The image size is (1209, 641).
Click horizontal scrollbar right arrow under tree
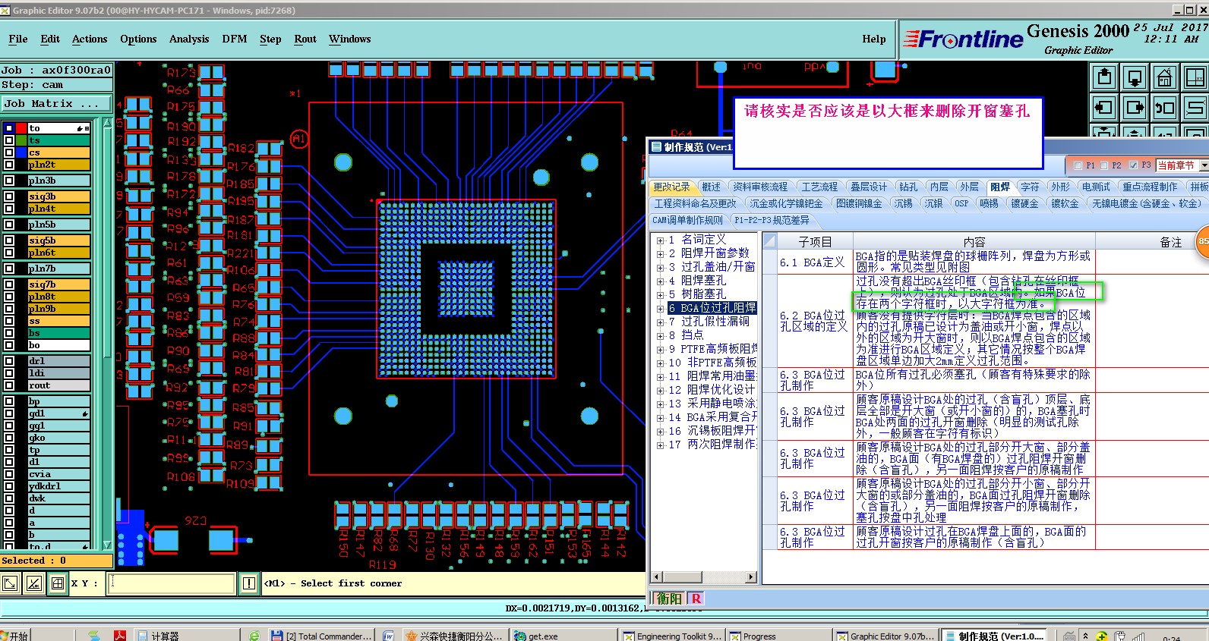pyautogui.click(x=751, y=577)
